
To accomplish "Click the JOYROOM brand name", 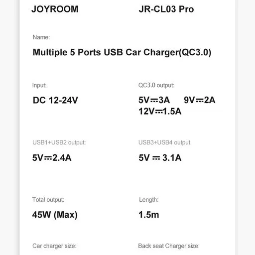I will 55,9.
